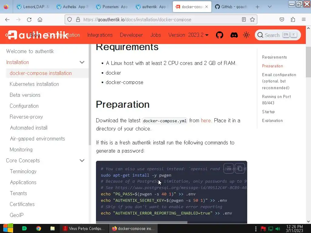Open Beta versions sidebar page
311x233 pixels.
tap(25, 95)
